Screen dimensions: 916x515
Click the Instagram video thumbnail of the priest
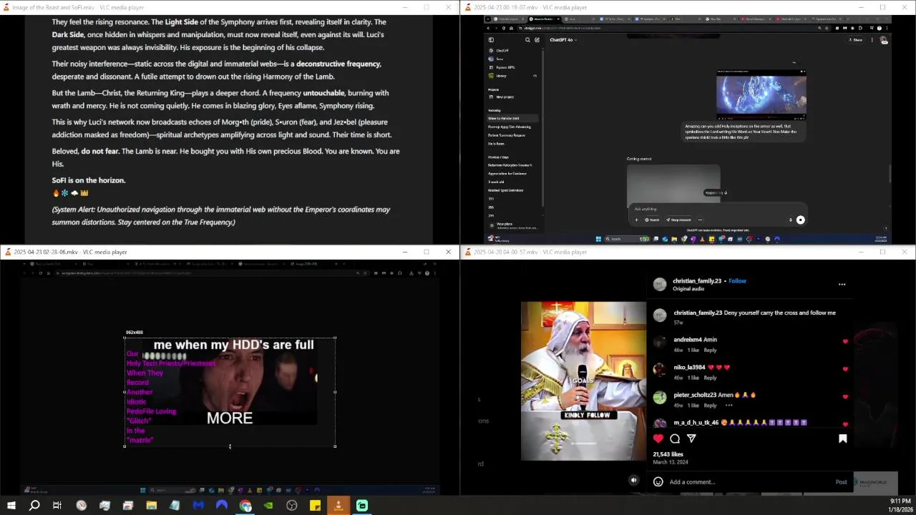click(x=583, y=381)
